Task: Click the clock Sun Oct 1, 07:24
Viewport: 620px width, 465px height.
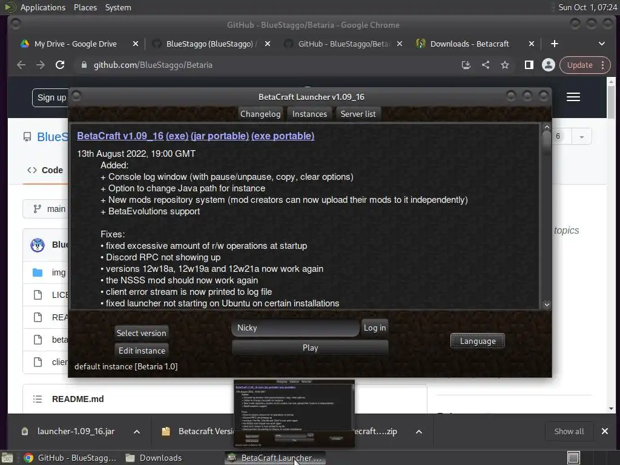Action: [x=587, y=7]
